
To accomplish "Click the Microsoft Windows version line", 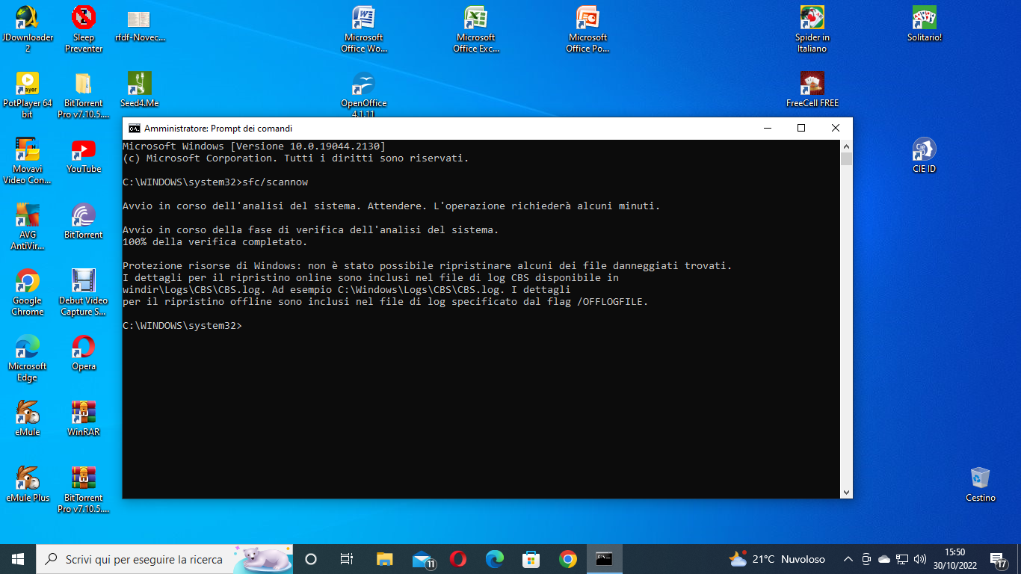I will point(254,146).
